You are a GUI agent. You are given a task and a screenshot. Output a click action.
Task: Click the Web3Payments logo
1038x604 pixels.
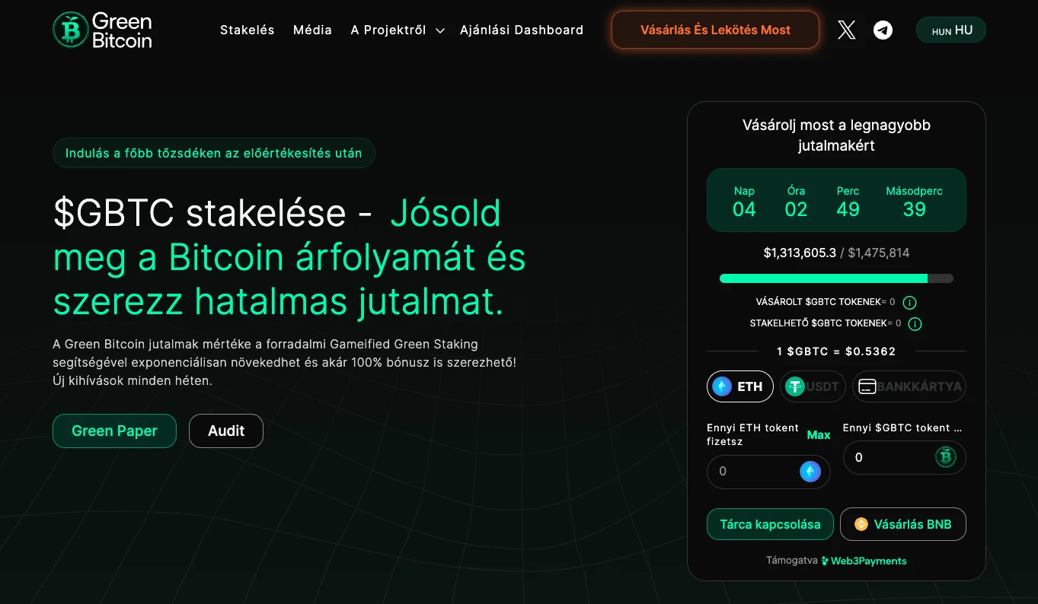tap(864, 561)
